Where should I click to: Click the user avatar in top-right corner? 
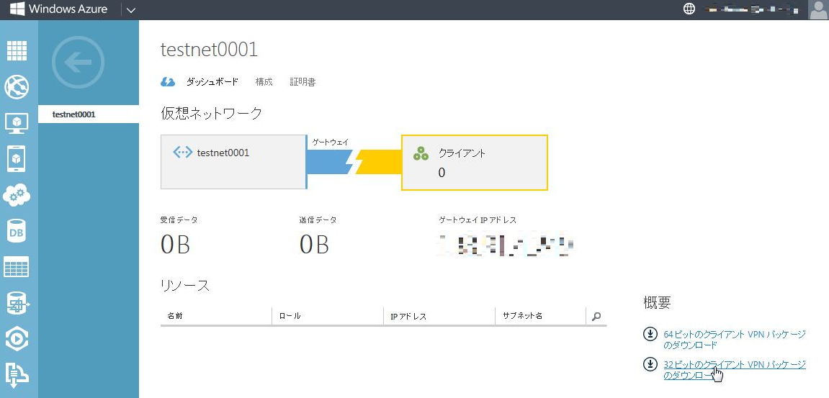pyautogui.click(x=818, y=9)
